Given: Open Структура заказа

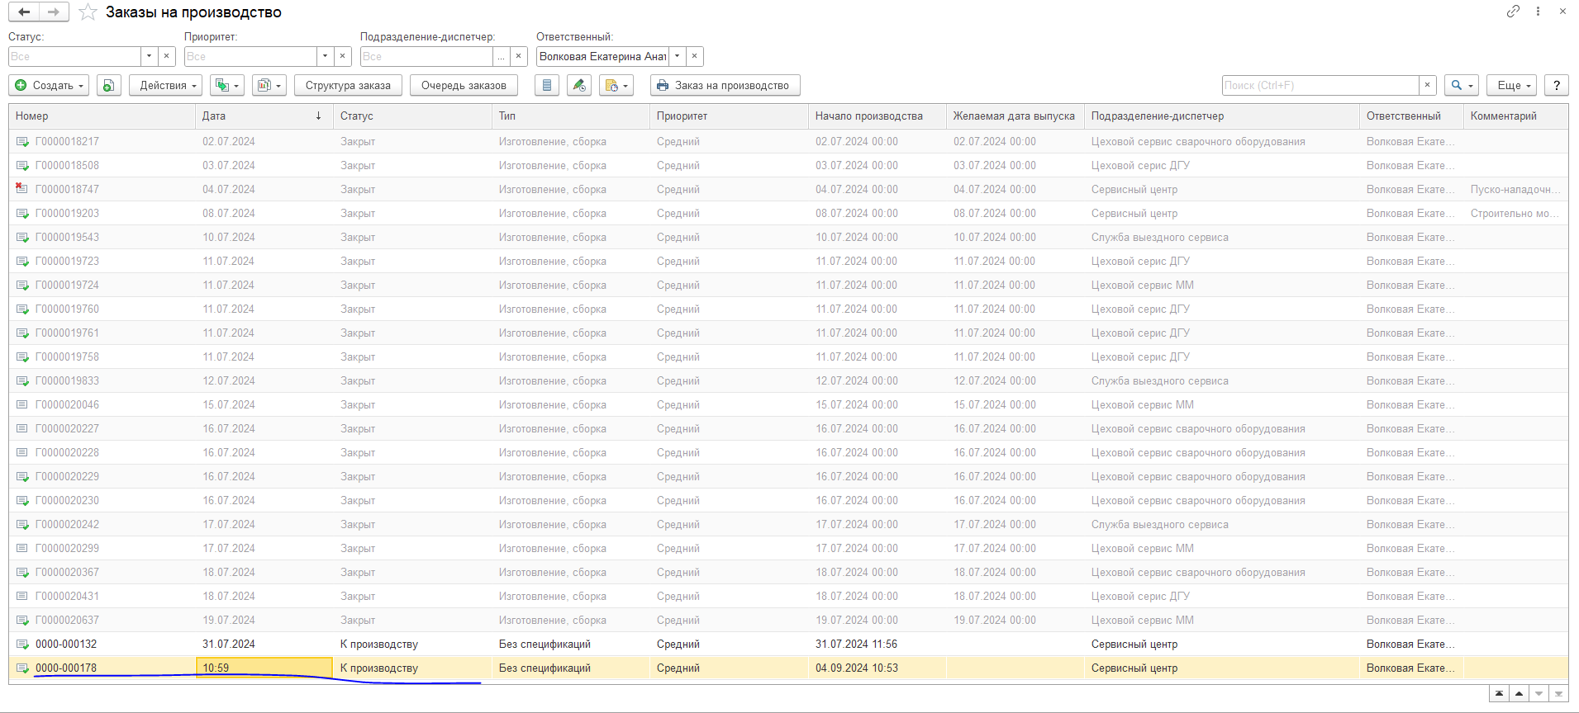Looking at the screenshot, I should tap(348, 85).
